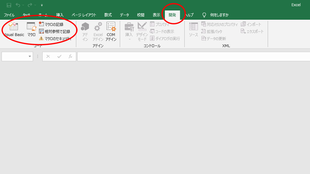This screenshot has width=310, height=174.
Task: Open COM アドイン dialog
Action: [111, 32]
